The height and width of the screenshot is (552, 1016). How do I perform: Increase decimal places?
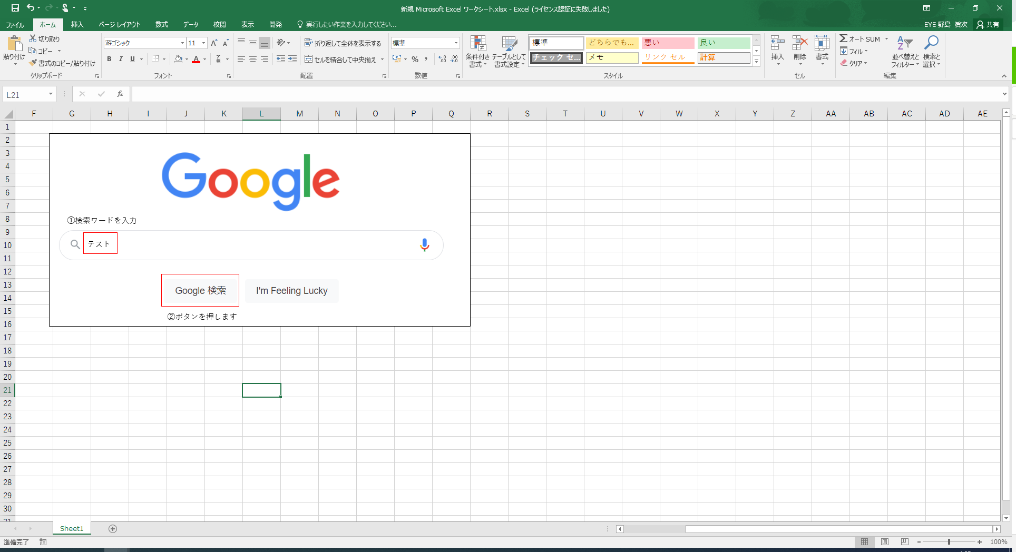(442, 59)
